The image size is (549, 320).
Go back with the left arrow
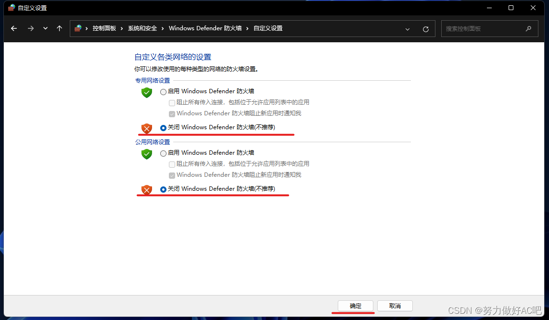(x=14, y=29)
